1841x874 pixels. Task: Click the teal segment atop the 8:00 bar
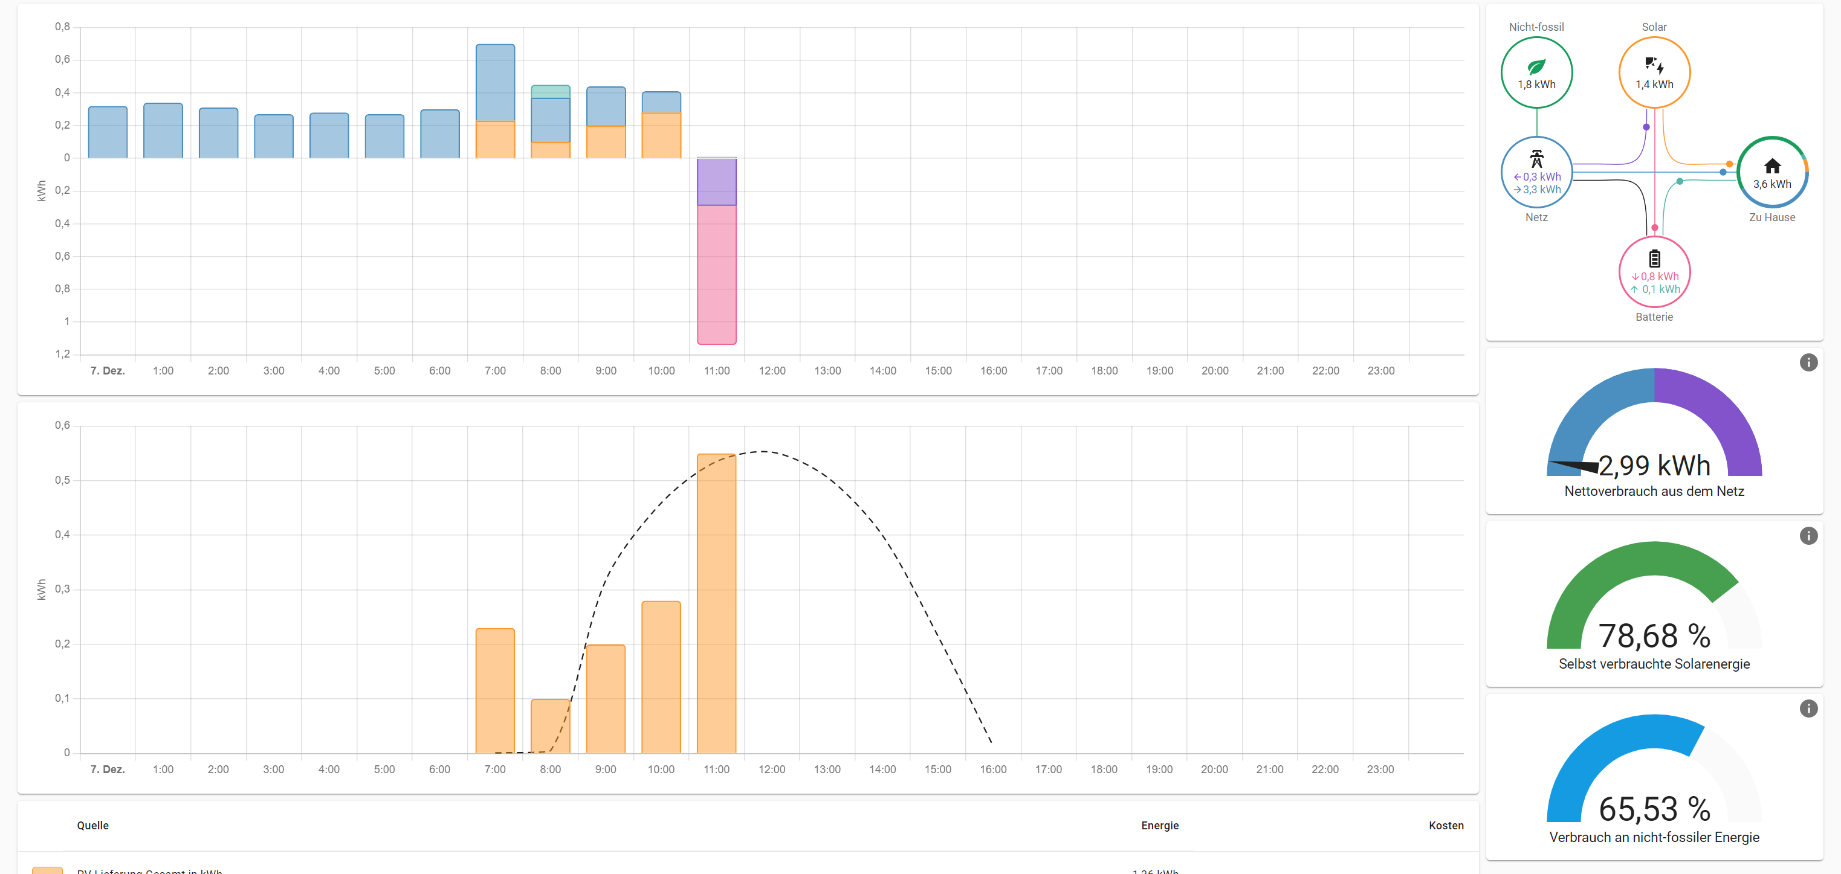point(550,91)
